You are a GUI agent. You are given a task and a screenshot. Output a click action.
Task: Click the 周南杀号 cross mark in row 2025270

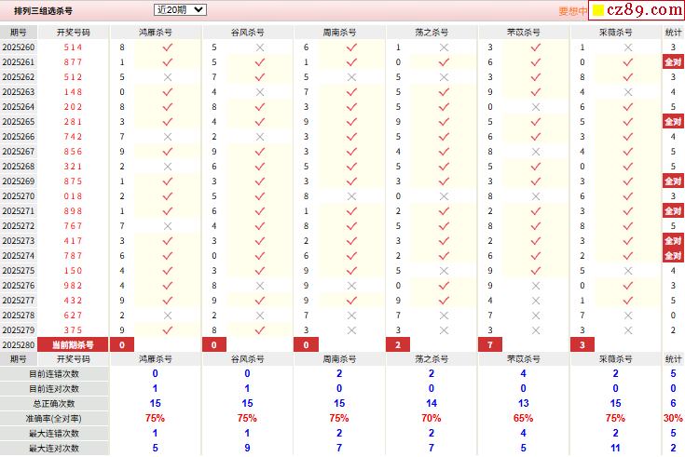point(351,196)
